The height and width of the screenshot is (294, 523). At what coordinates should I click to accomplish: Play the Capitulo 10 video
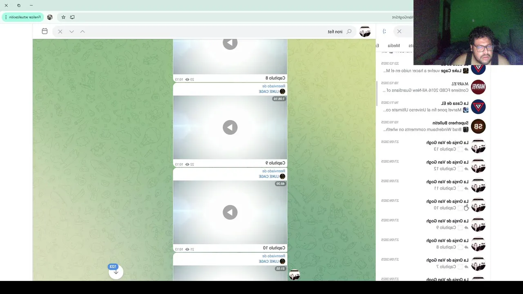coord(230,212)
